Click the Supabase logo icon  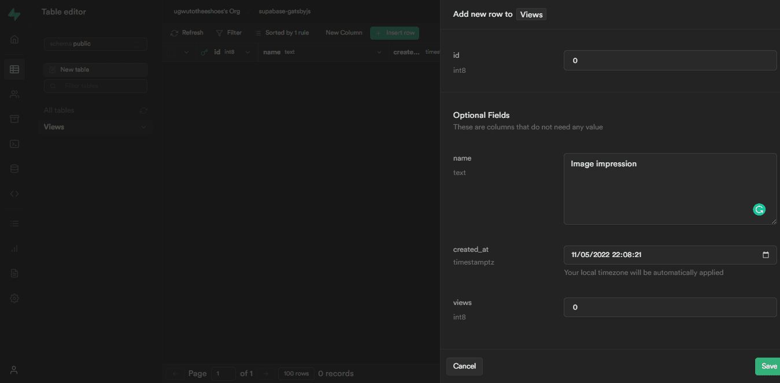coord(14,14)
